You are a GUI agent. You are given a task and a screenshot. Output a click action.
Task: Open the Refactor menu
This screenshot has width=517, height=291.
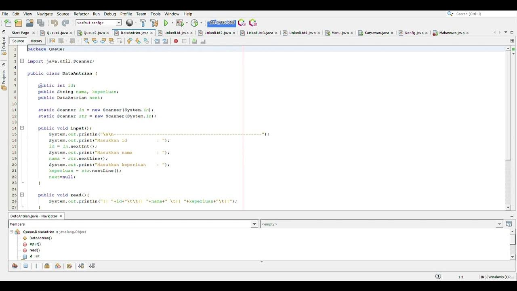[81, 14]
